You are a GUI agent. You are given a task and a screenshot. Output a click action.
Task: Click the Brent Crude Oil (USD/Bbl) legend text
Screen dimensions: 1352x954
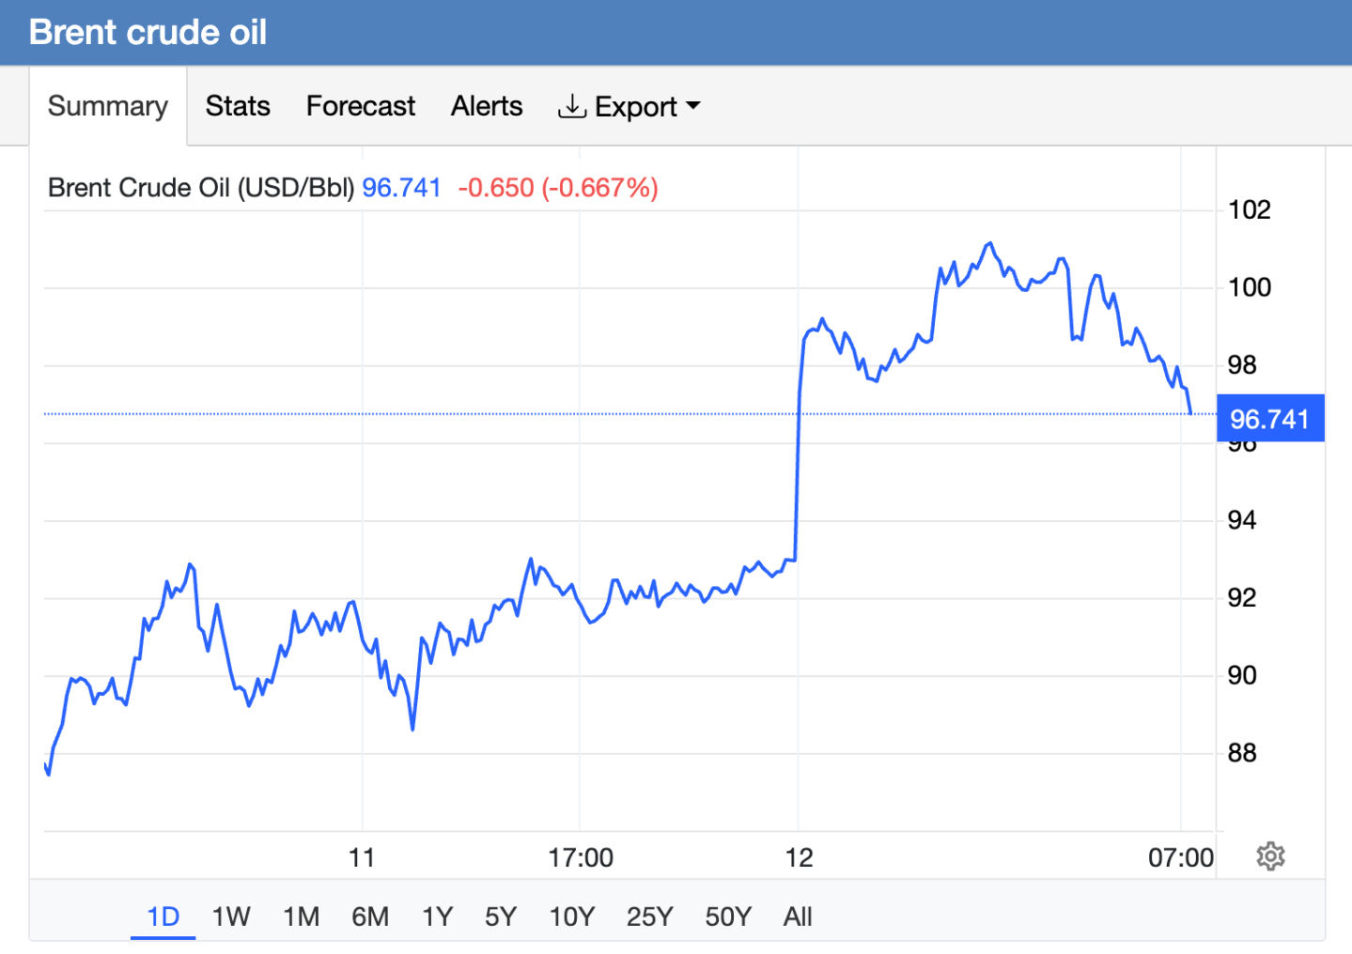coord(201,188)
